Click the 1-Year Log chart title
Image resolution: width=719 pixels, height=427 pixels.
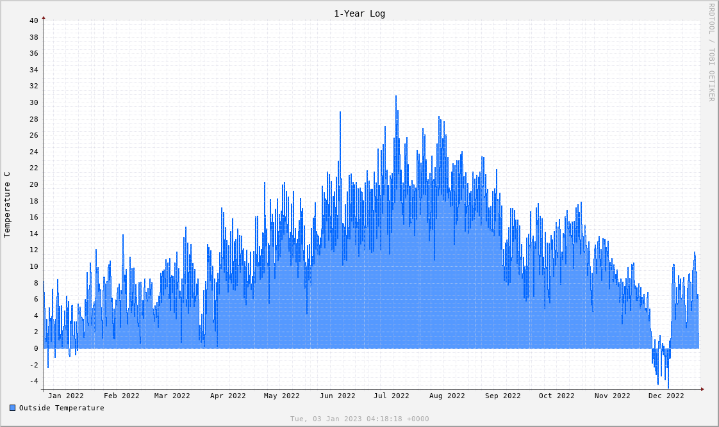pyautogui.click(x=359, y=13)
